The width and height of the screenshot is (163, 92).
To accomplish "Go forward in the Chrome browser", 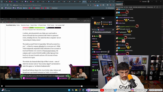I will click(5, 5).
